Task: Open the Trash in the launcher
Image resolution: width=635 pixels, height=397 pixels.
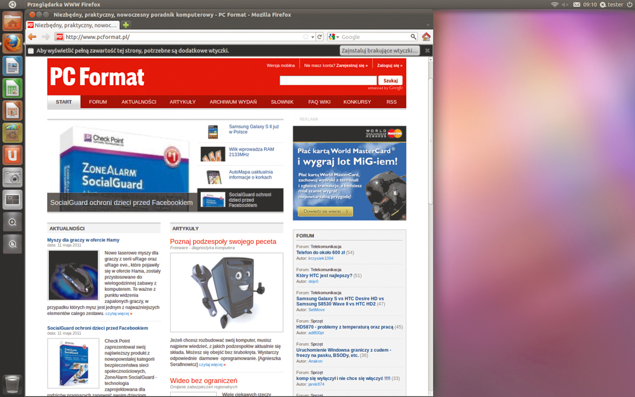Action: pyautogui.click(x=12, y=384)
